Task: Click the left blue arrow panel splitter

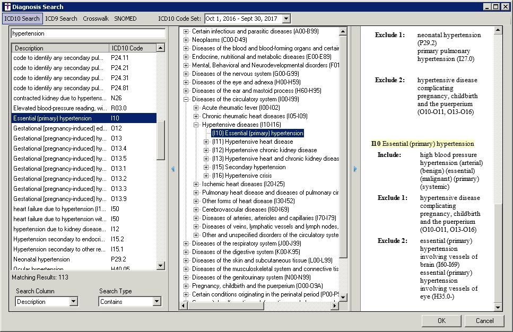Action: point(173,169)
